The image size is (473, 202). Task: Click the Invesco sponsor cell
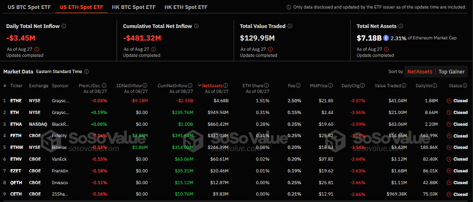(60, 183)
